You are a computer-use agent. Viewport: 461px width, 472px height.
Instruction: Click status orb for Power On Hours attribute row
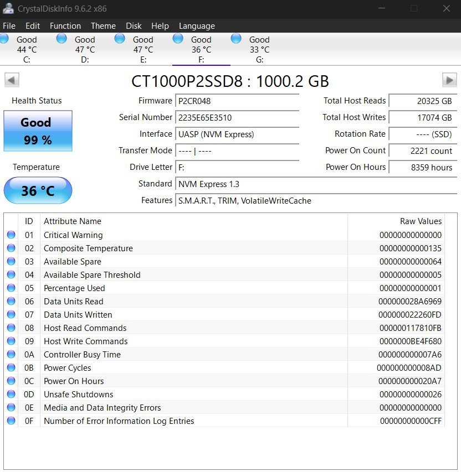click(11, 381)
